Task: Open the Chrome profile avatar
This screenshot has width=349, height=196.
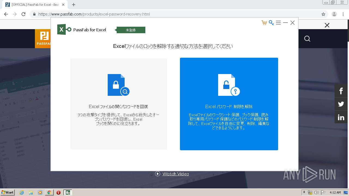Action: click(x=334, y=14)
